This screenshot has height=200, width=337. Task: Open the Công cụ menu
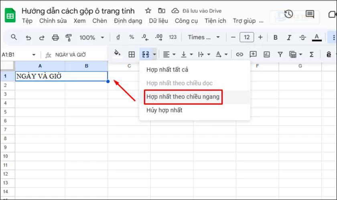point(186,21)
